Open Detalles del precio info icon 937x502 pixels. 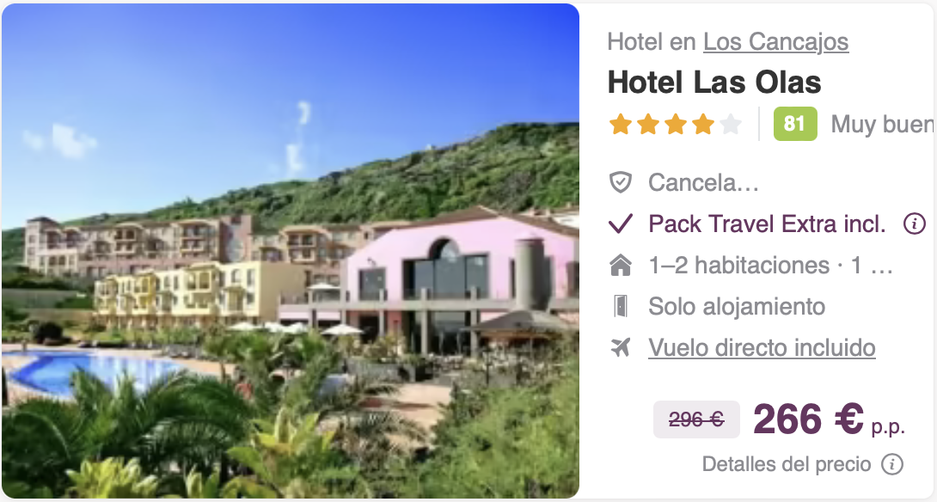pos(892,464)
